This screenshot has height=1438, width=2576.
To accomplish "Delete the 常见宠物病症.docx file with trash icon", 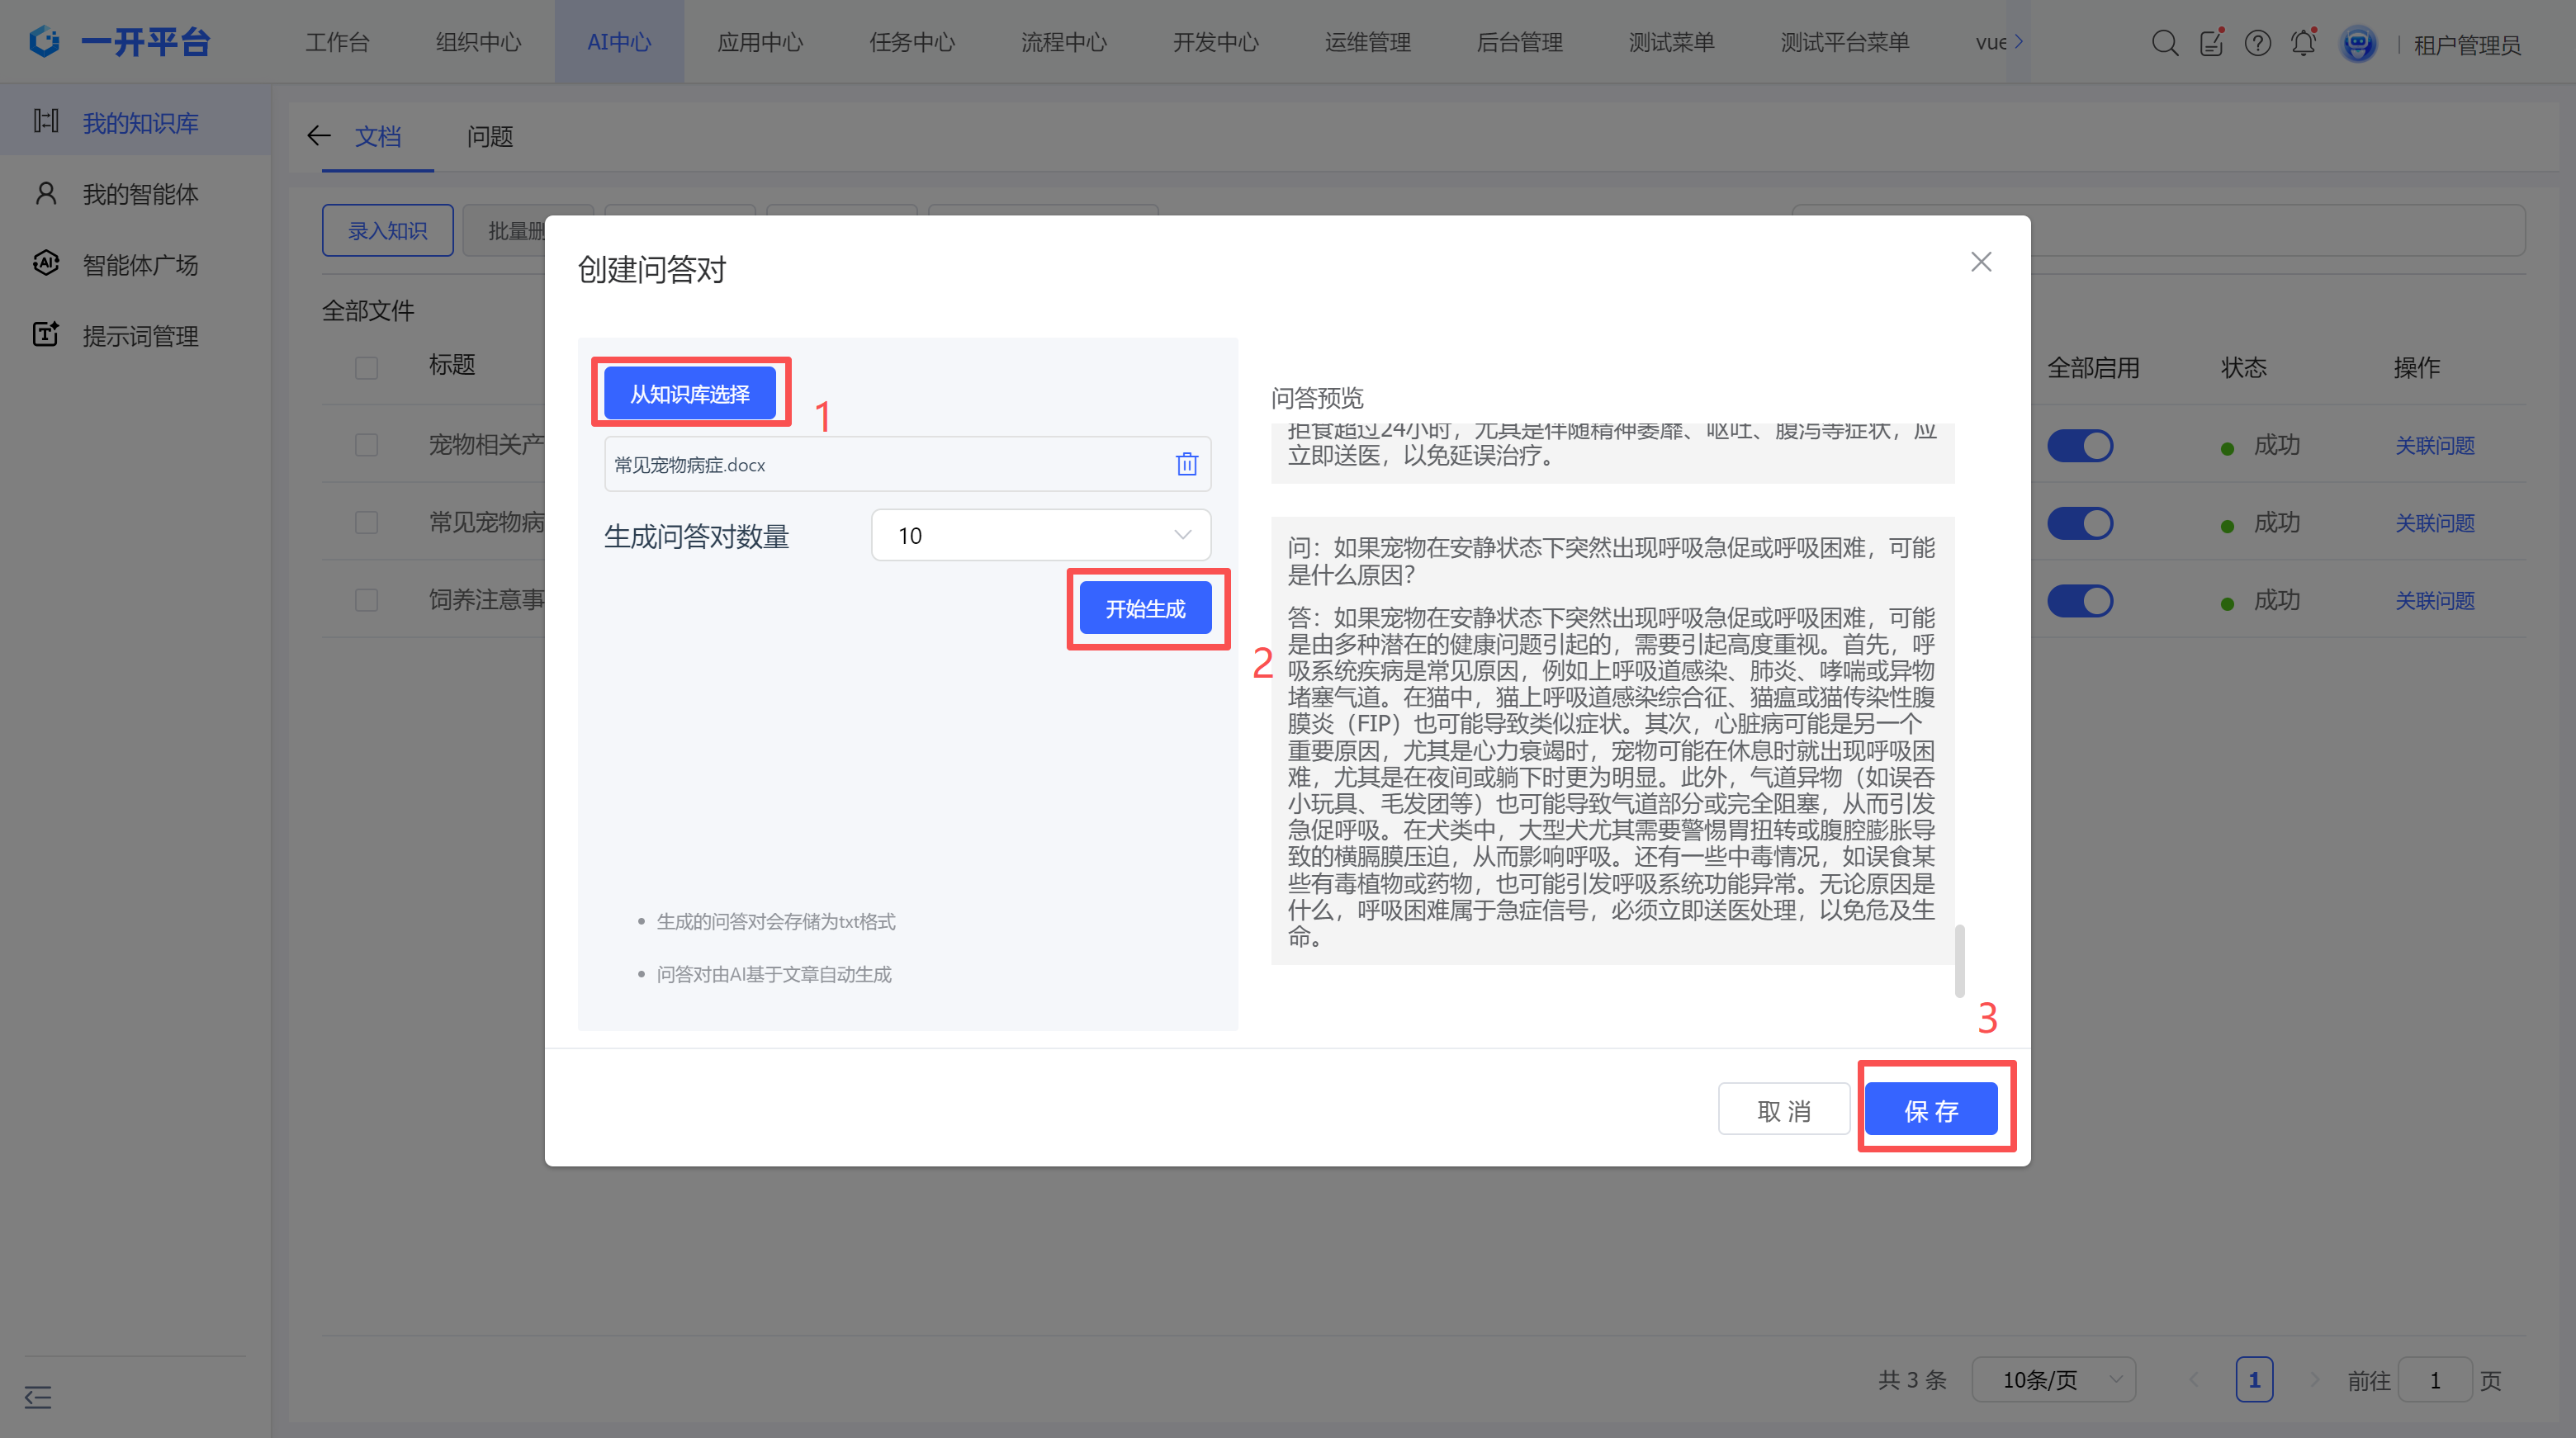I will tap(1186, 464).
